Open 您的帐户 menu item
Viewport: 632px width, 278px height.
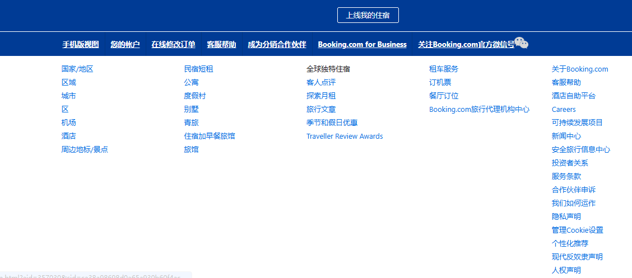tap(125, 45)
